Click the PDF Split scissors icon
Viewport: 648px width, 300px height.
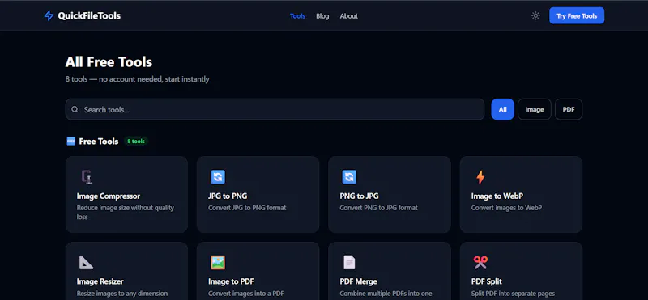(x=480, y=263)
